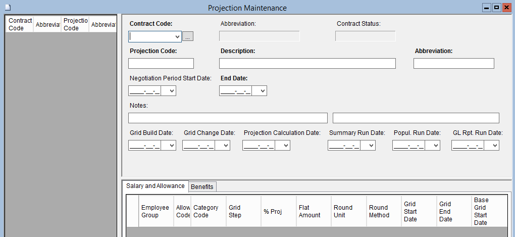Click the Projection Code input field

pyautogui.click(x=161, y=63)
